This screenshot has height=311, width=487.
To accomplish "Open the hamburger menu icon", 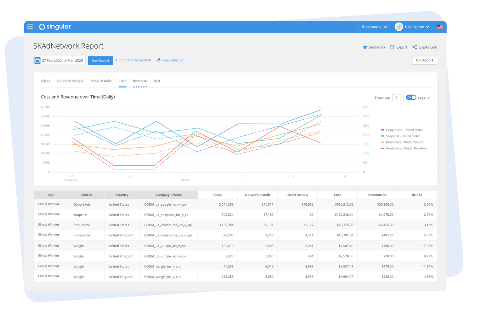I will [x=30, y=27].
